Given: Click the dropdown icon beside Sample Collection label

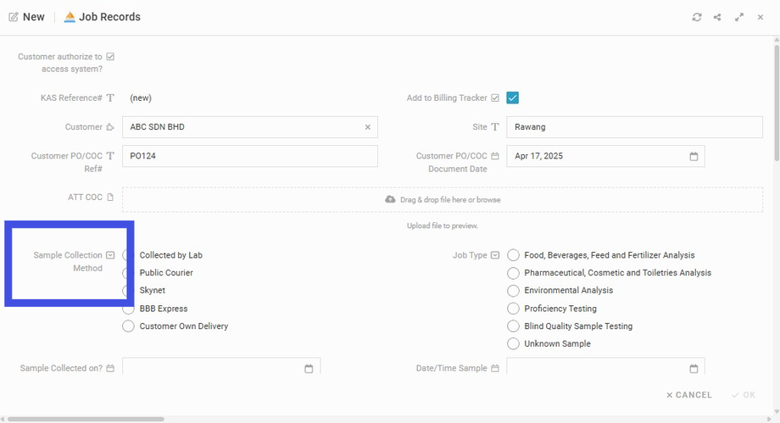Looking at the screenshot, I should tap(110, 255).
